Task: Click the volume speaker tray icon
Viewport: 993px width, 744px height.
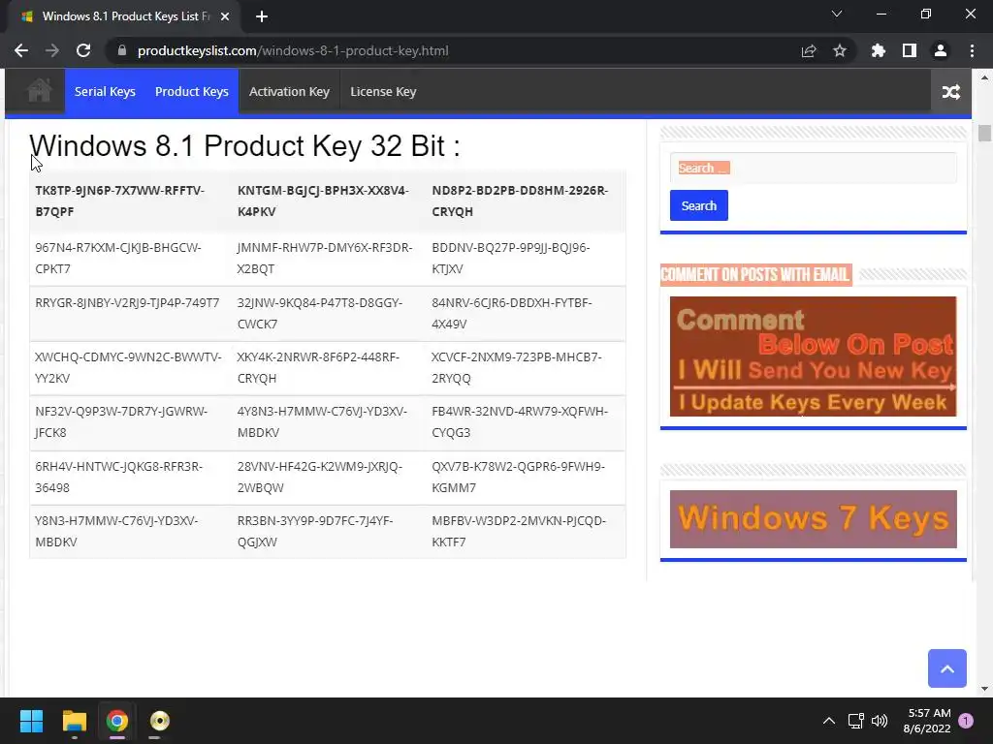Action: coord(880,721)
